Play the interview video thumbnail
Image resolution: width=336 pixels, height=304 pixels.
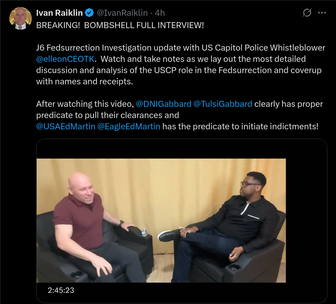click(161, 220)
